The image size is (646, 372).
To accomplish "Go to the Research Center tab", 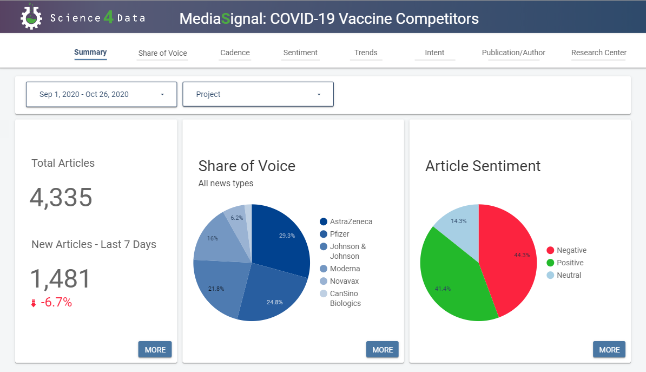I will 598,53.
